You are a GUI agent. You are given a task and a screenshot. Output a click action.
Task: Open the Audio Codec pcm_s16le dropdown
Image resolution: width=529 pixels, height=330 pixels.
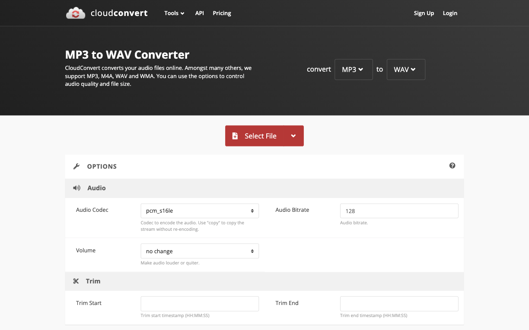(x=200, y=211)
